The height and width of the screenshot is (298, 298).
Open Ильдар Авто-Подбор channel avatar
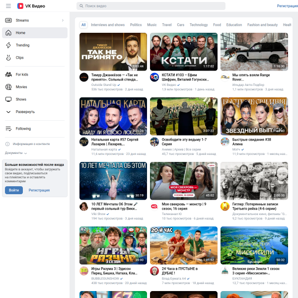tap(225, 77)
